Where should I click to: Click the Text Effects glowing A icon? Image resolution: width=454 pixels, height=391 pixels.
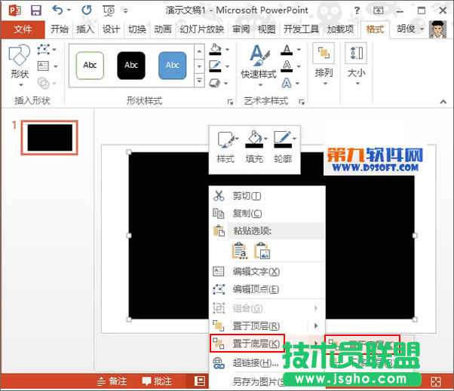point(287,84)
